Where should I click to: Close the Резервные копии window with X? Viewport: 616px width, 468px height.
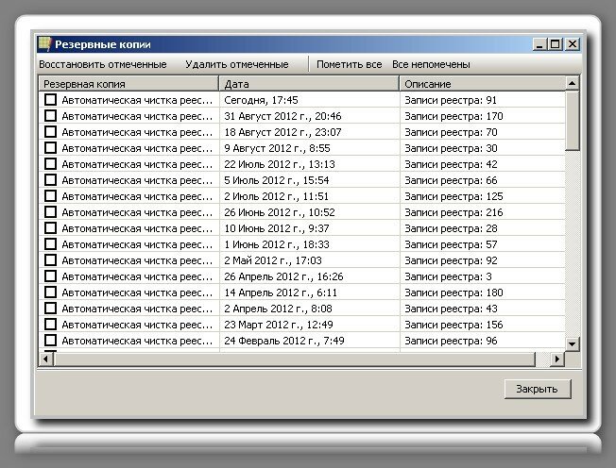[x=573, y=44]
